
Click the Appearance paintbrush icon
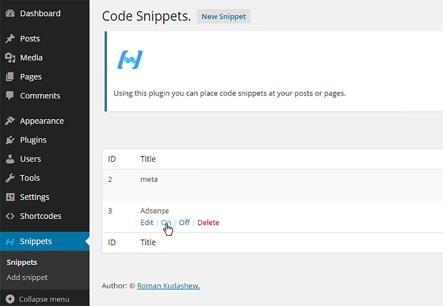tap(10, 121)
